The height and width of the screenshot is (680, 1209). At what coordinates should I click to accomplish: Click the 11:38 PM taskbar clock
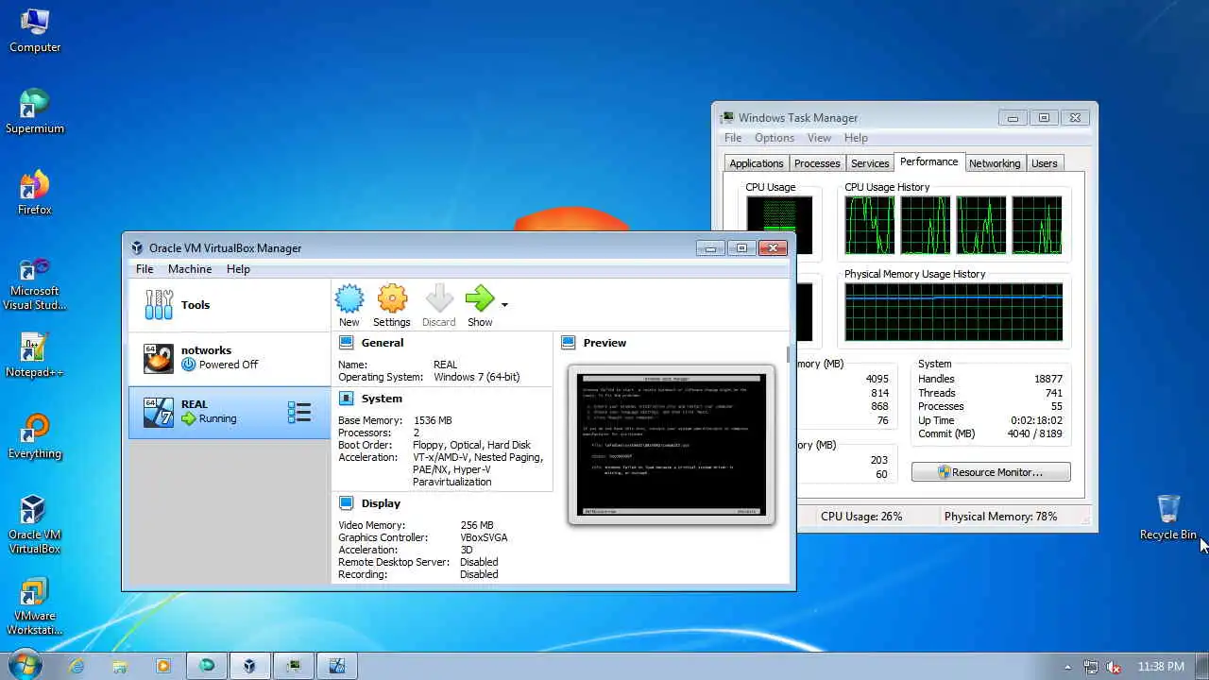pos(1161,667)
